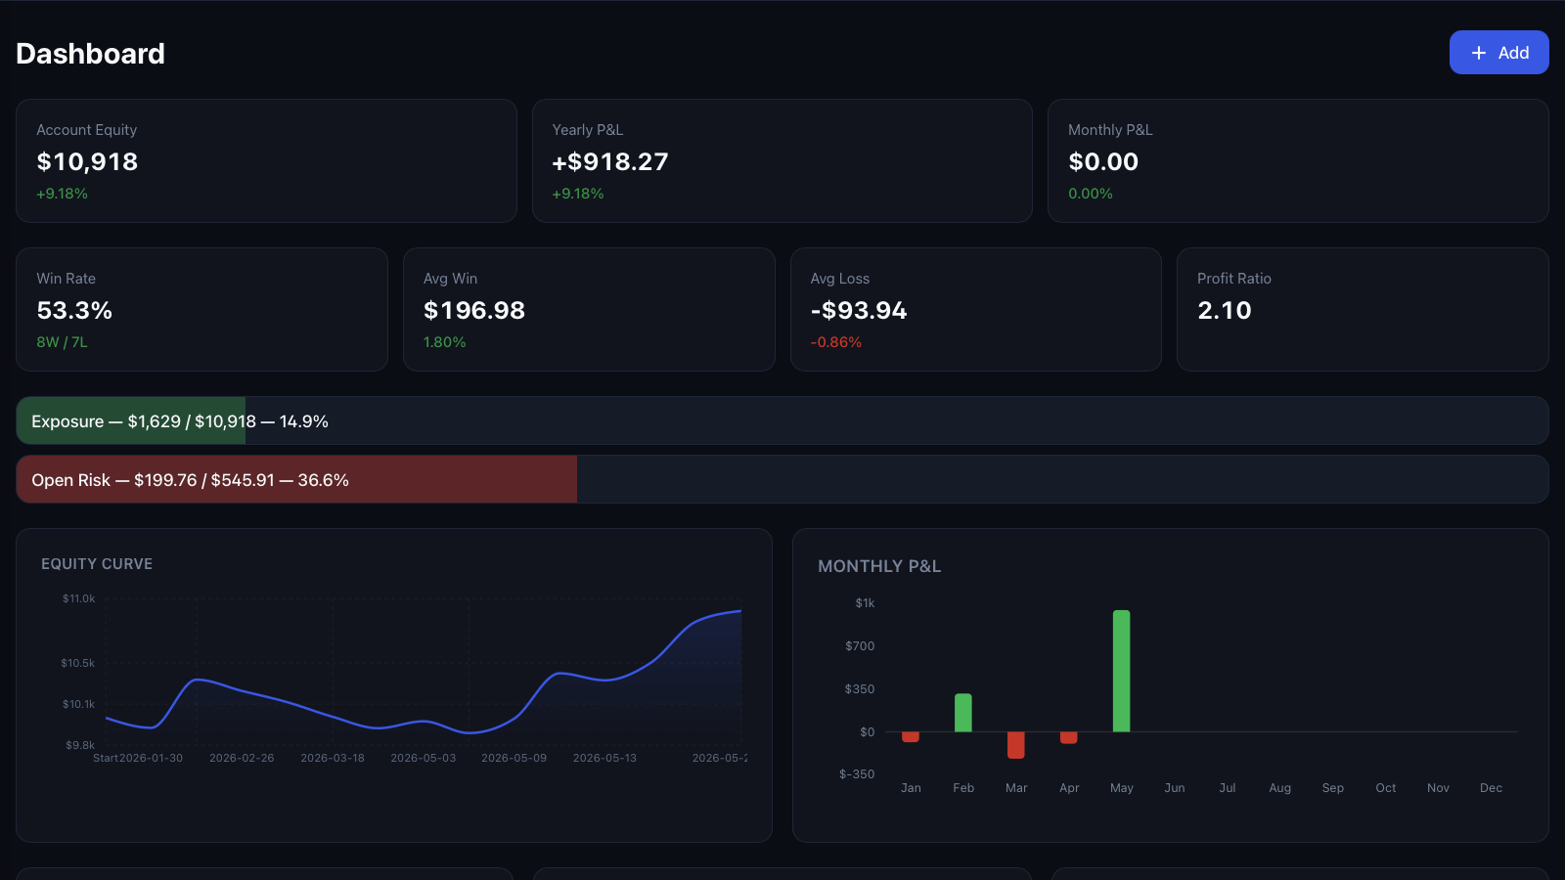1565x880 pixels.
Task: Click the Profit Ratio value 2.10
Action: (1225, 310)
